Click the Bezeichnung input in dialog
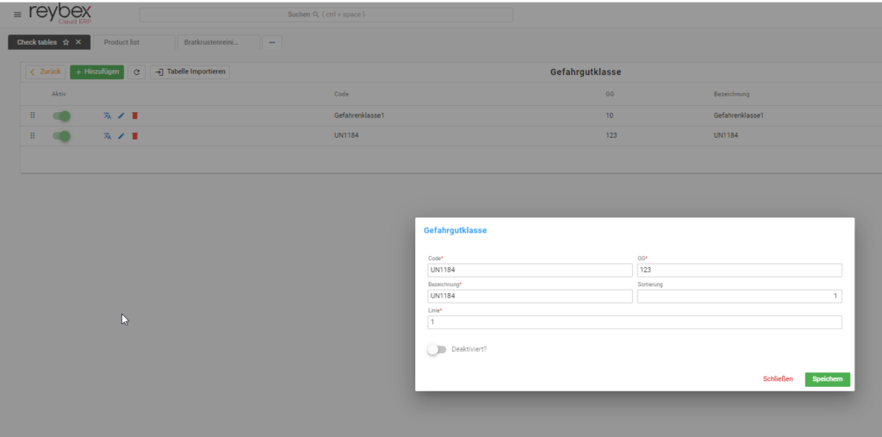Viewport: 882px width, 437px height. tap(530, 297)
